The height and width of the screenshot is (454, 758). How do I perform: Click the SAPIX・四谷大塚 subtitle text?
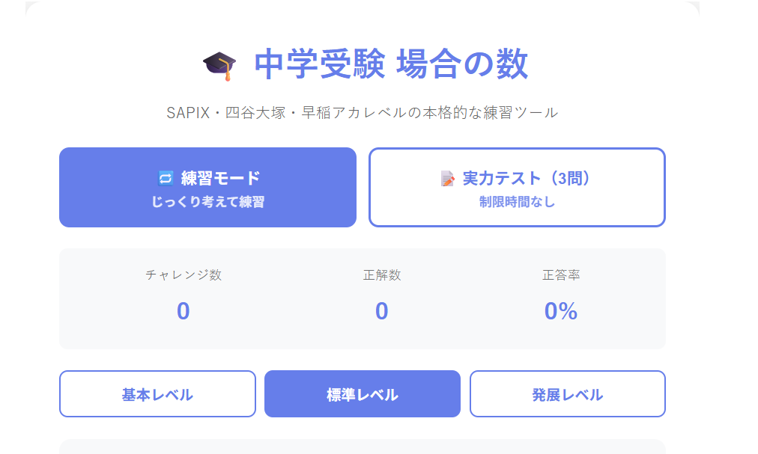point(363,112)
